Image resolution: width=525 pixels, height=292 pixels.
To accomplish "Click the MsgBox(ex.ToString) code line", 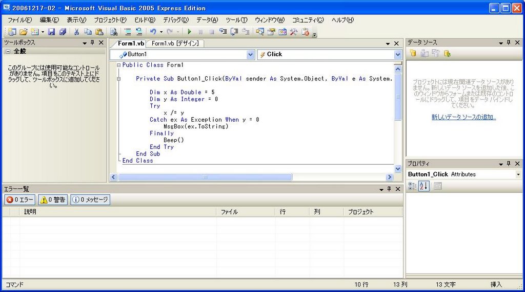I will [x=196, y=126].
